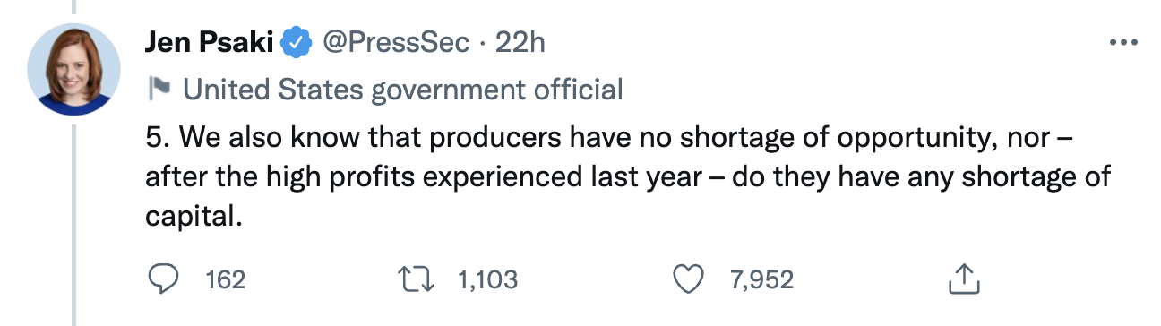Open the three-dot more options menu
The height and width of the screenshot is (326, 1161).
(x=1123, y=42)
